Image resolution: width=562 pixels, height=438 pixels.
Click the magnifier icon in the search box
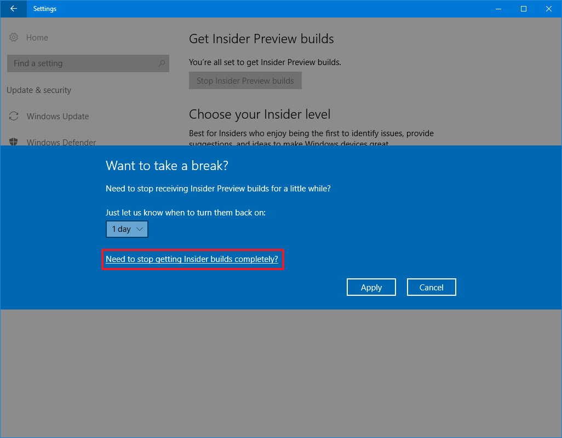[x=161, y=63]
